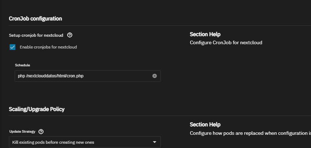
Task: Clear the Schedule field with the X icon
Action: coord(155,76)
